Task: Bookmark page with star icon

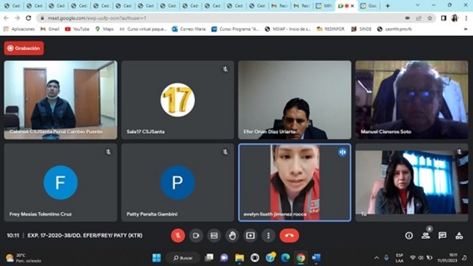Action: [x=430, y=18]
